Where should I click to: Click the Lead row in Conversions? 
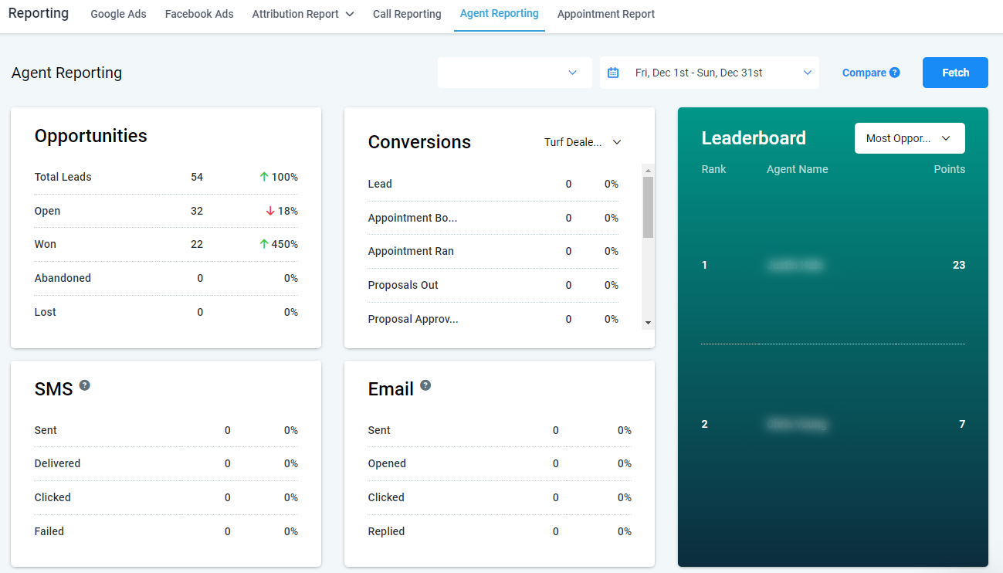tap(493, 184)
